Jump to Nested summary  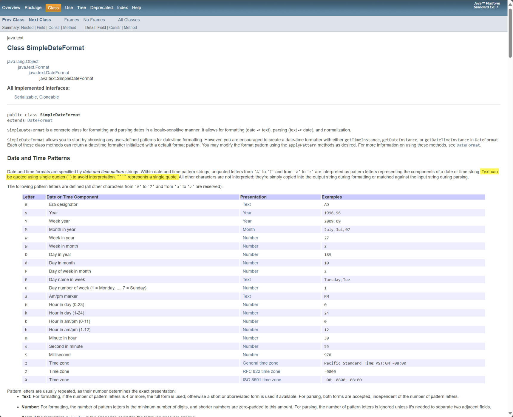[27, 28]
